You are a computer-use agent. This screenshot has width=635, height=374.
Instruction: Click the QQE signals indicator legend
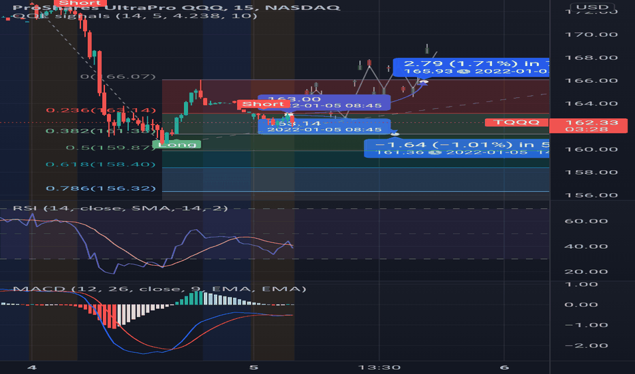(135, 16)
